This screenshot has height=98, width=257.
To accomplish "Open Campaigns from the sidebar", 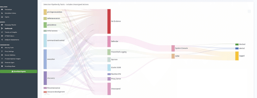I will click(8, 9).
